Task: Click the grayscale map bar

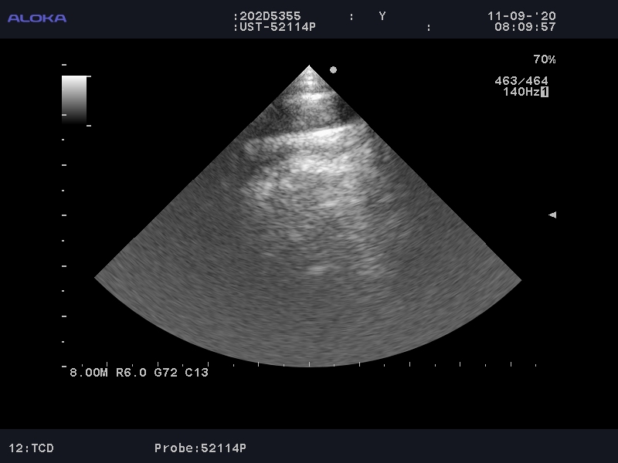Action: click(x=74, y=100)
